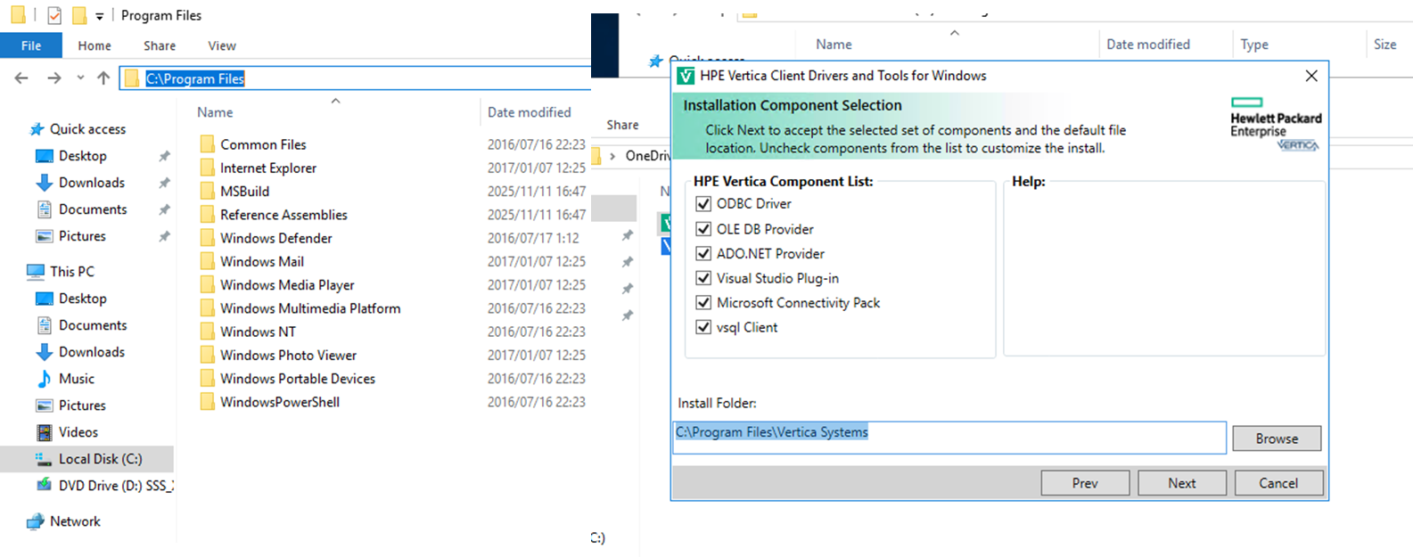
Task: Select the MSBuild folder icon
Action: (208, 191)
